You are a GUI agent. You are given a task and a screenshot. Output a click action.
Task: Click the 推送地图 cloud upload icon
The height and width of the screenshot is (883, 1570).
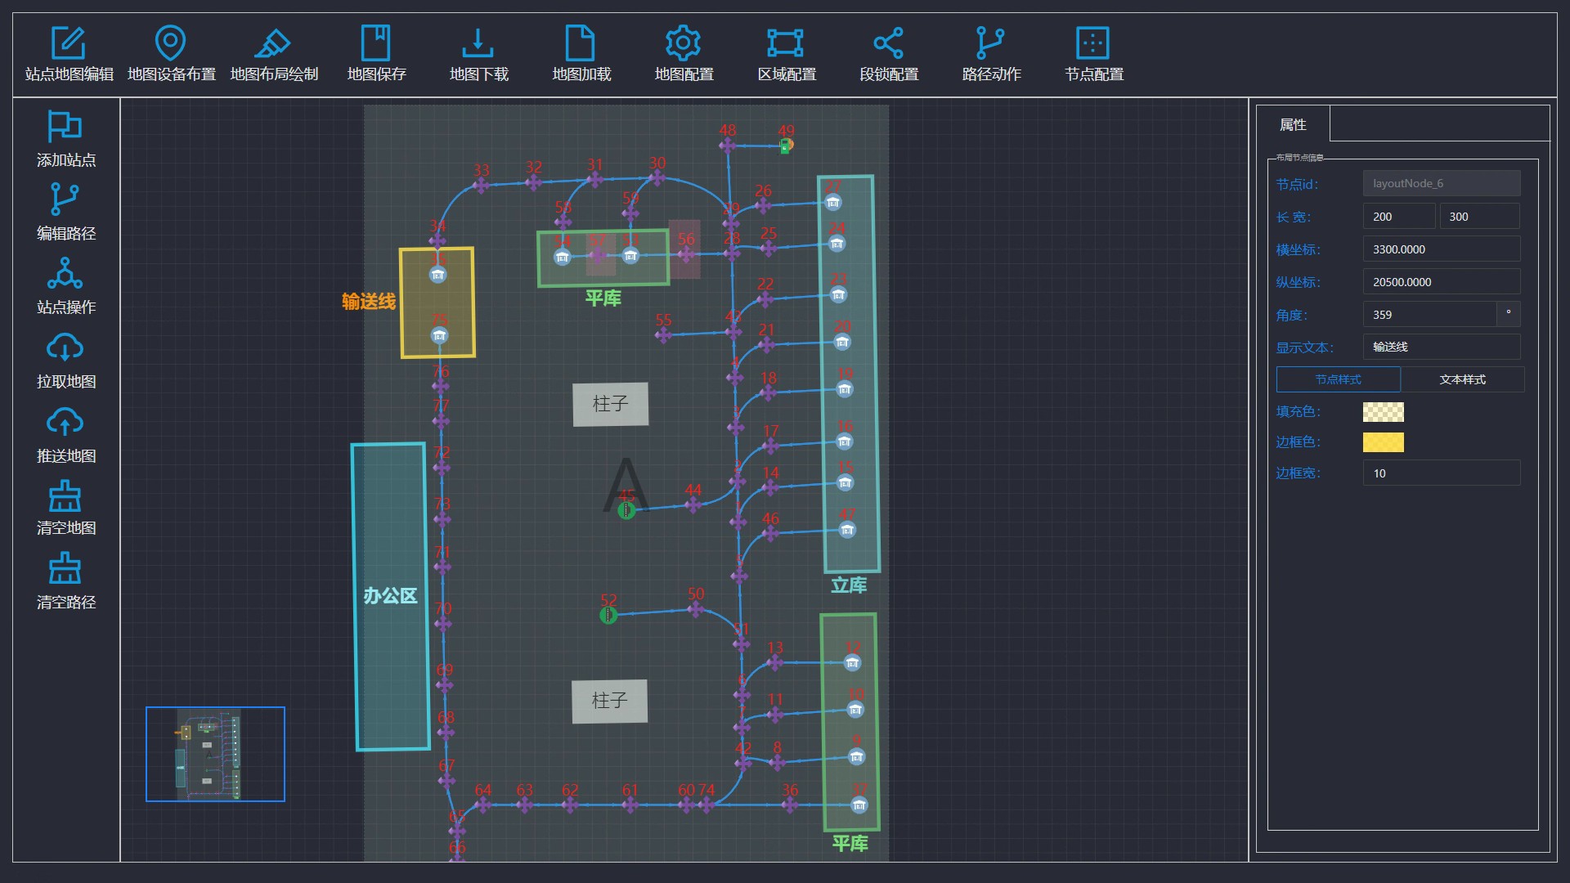coord(65,423)
